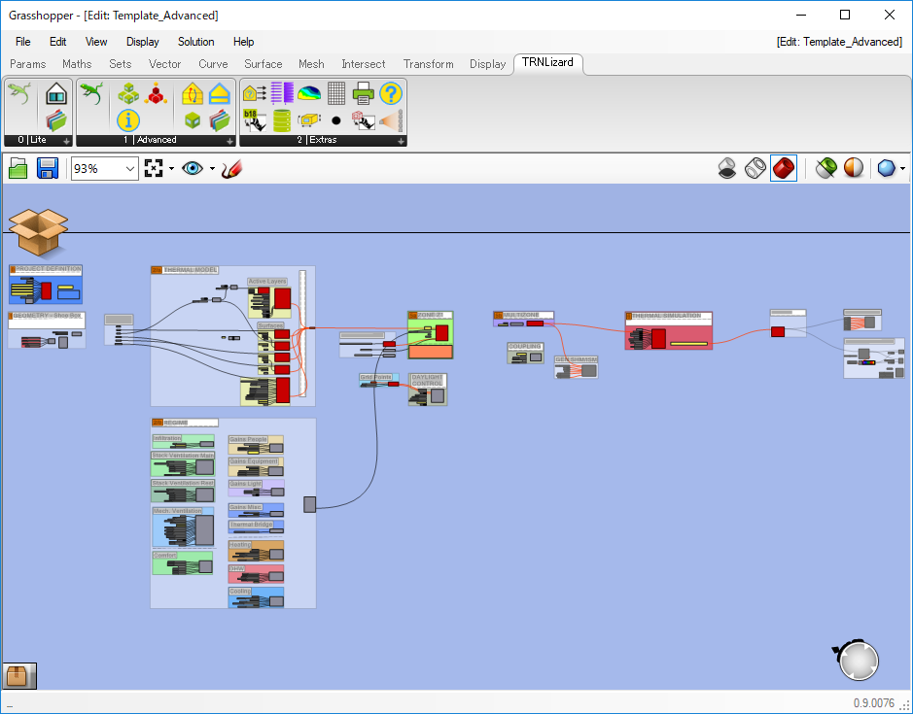Click the grid mesh icon
The image size is (913, 714).
point(336,93)
